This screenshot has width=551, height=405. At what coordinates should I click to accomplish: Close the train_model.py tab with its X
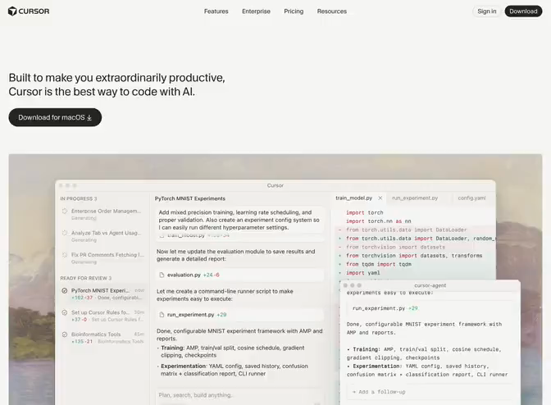380,198
